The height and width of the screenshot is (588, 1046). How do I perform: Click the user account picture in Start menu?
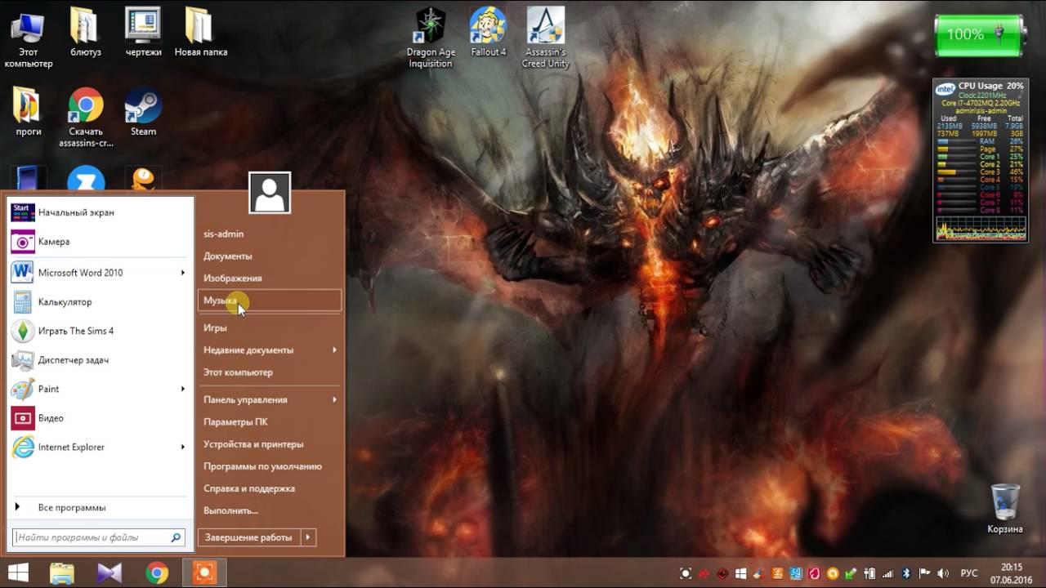pos(270,193)
